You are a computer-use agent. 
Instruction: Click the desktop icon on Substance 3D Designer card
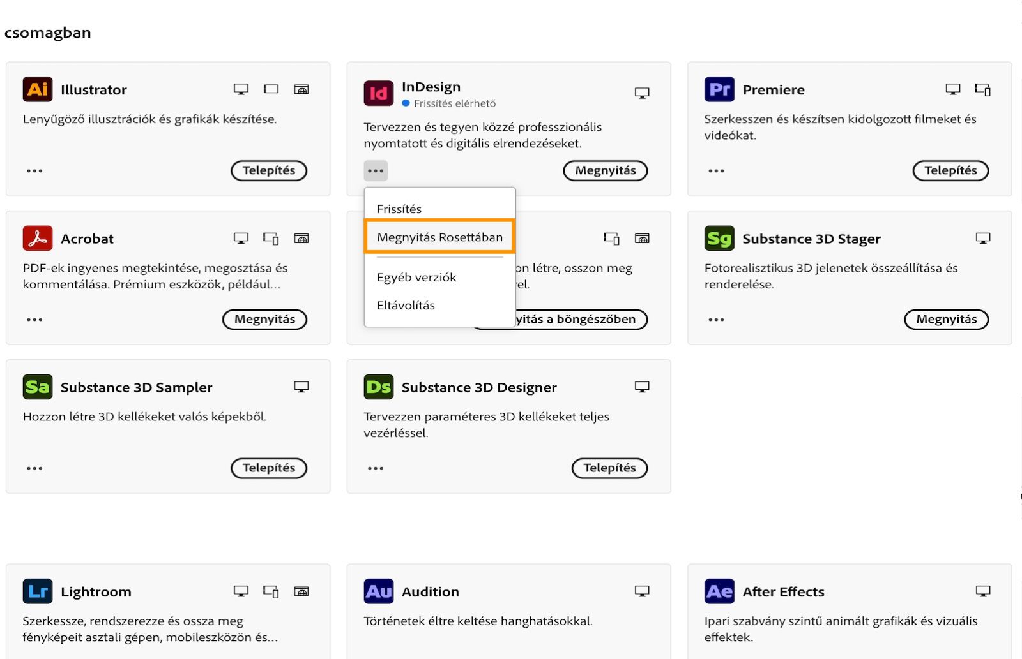(642, 387)
